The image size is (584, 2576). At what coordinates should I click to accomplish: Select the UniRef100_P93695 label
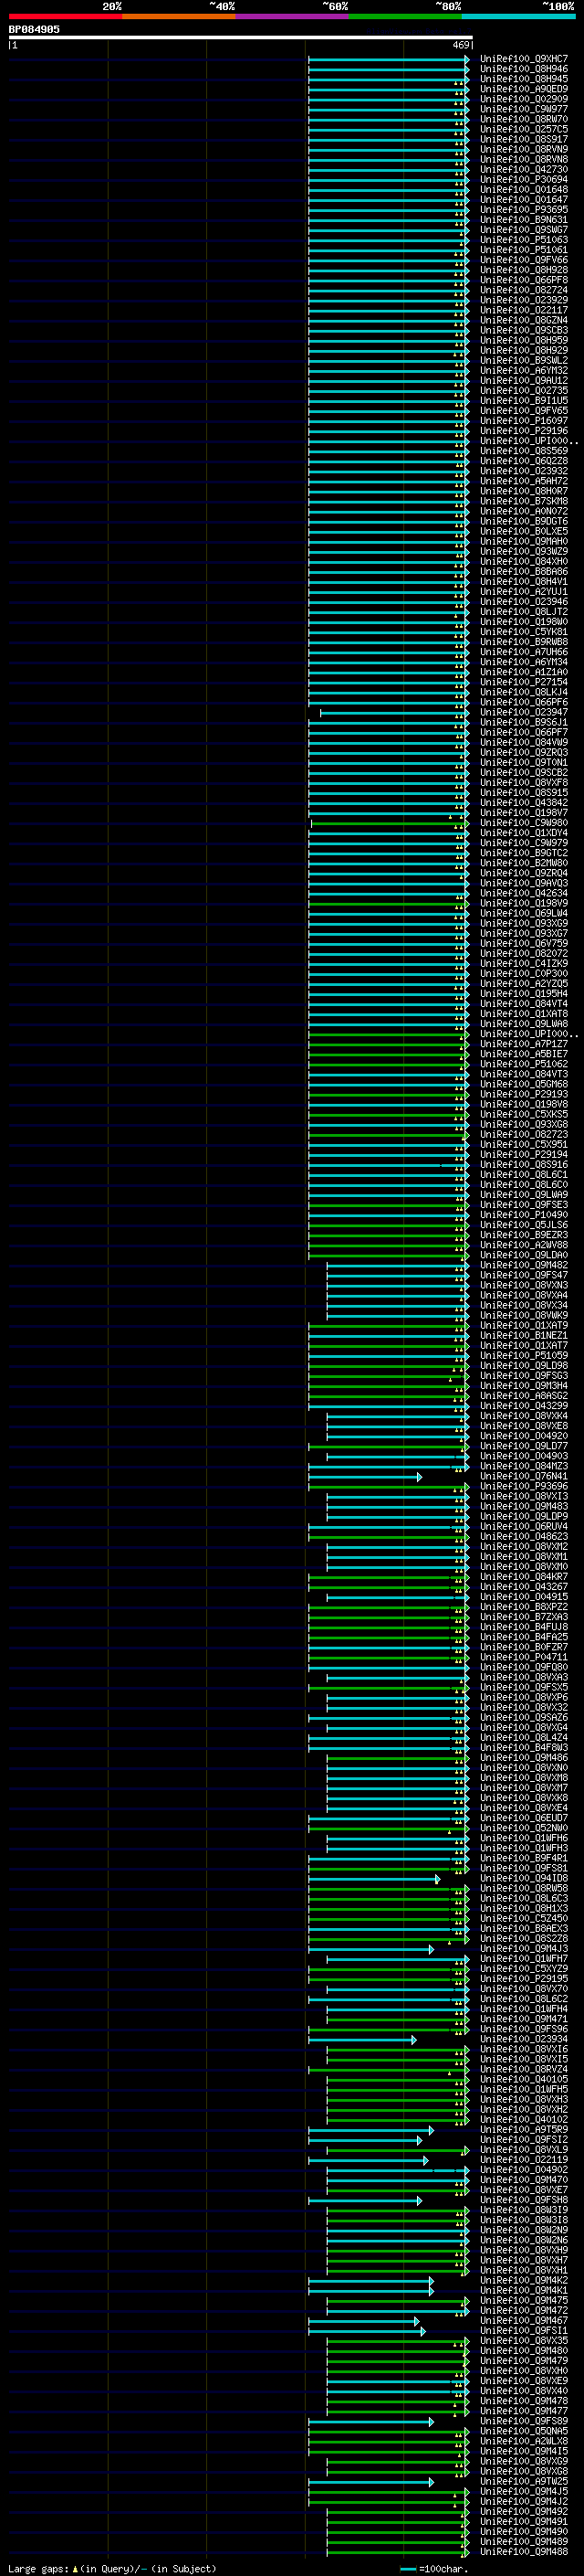pos(524,209)
